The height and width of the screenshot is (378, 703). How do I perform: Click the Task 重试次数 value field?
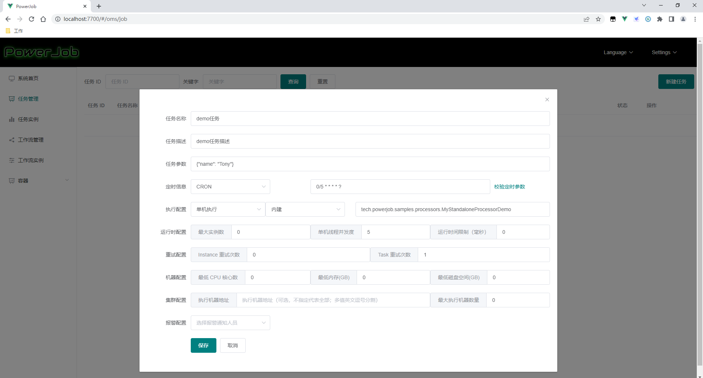[x=484, y=255]
